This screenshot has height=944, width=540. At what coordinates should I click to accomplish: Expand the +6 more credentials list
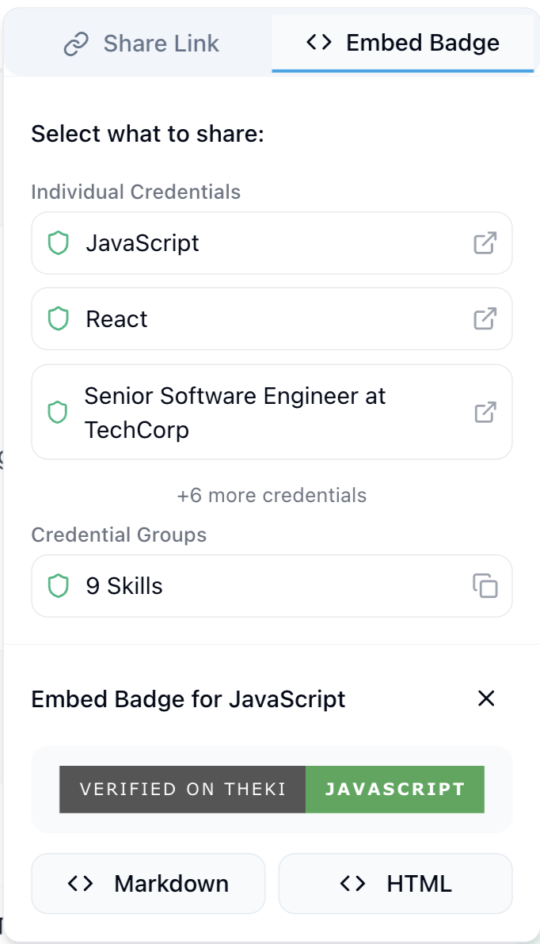pyautogui.click(x=272, y=496)
